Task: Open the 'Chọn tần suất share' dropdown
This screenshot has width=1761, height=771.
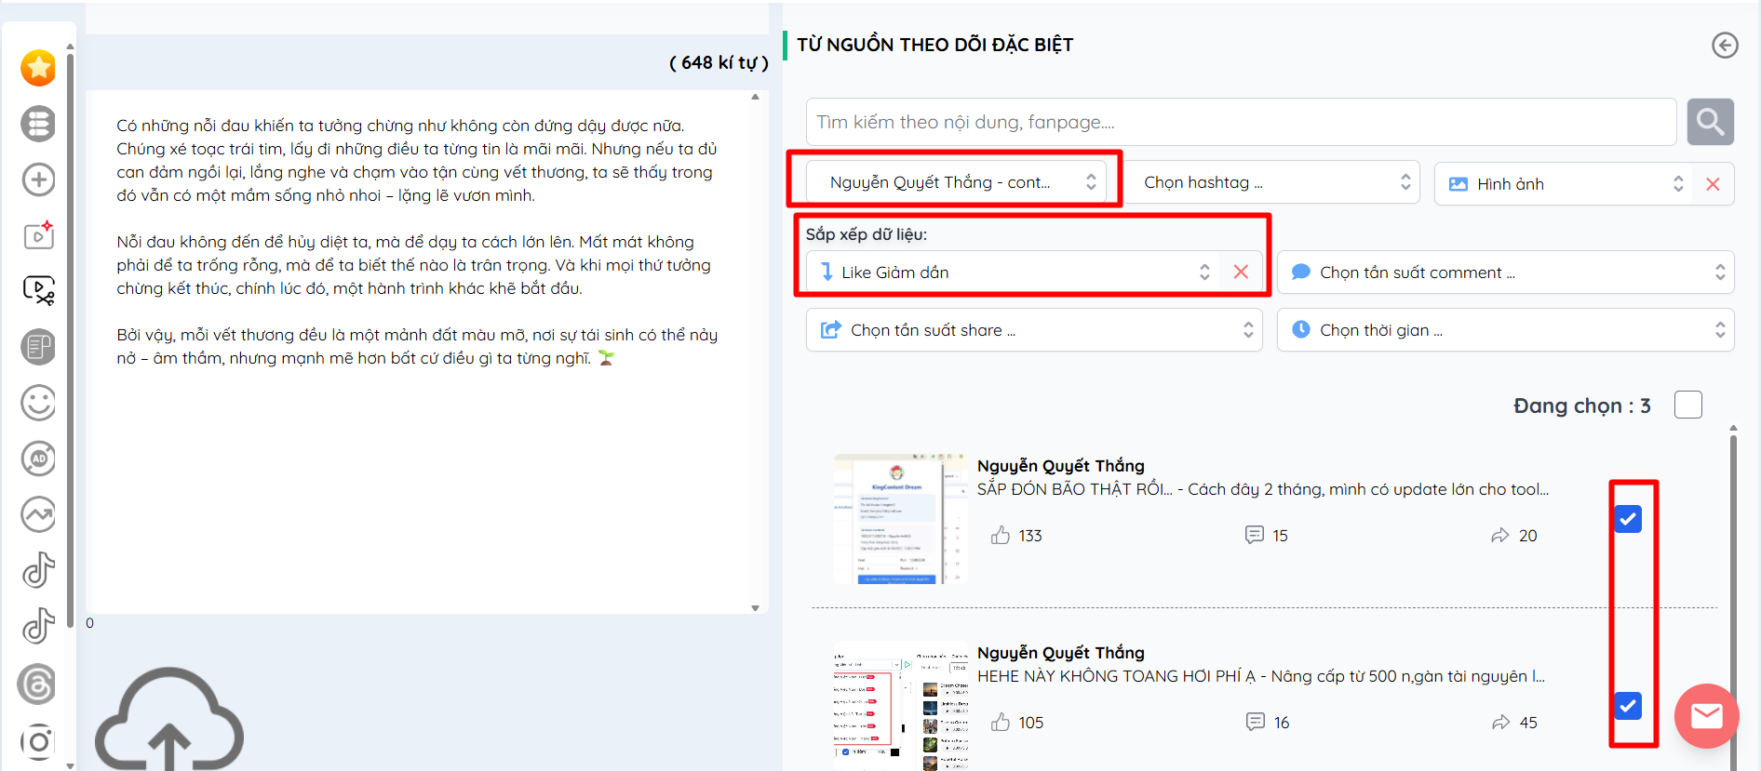Action: (x=1033, y=330)
